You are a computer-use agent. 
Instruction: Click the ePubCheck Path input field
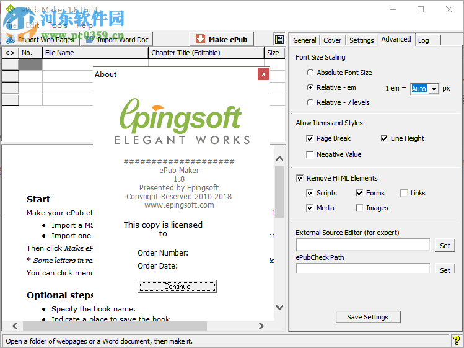363,268
